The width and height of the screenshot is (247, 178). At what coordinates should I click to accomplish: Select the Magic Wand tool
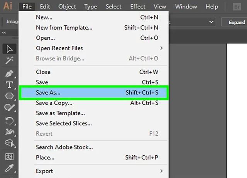coord(9,60)
